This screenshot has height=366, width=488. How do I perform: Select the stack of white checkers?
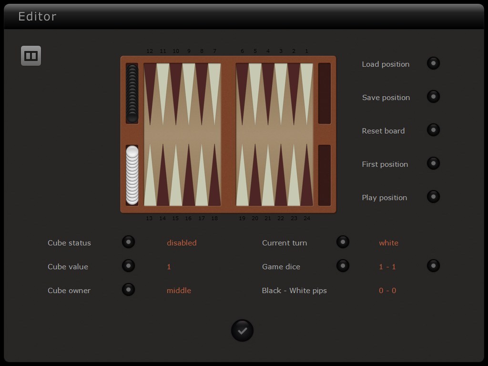pos(132,176)
